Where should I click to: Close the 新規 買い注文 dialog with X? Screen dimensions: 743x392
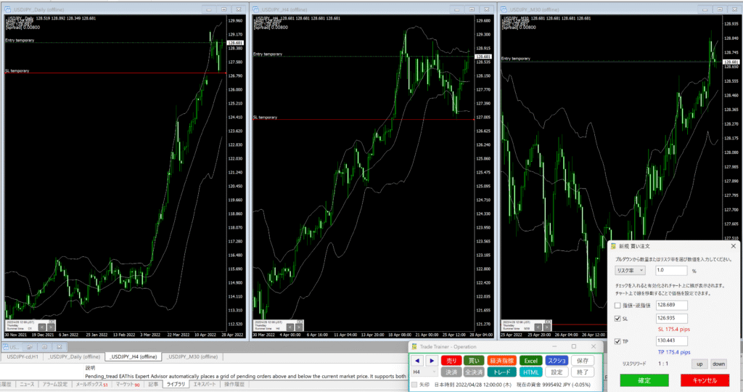pos(733,246)
